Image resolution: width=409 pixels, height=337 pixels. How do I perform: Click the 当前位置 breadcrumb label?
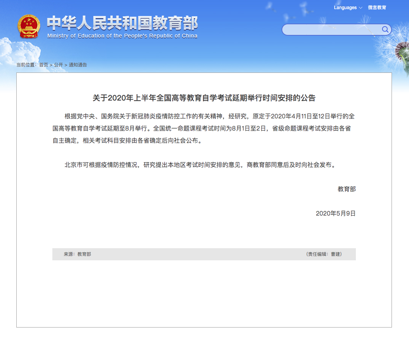26,65
